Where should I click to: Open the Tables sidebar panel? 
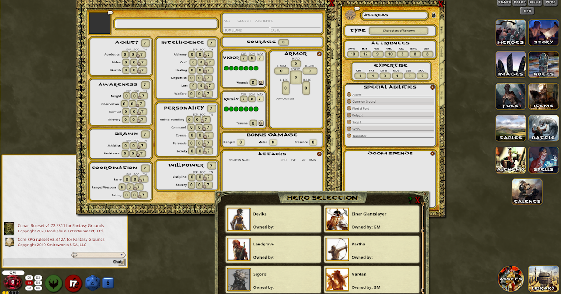pyautogui.click(x=511, y=128)
